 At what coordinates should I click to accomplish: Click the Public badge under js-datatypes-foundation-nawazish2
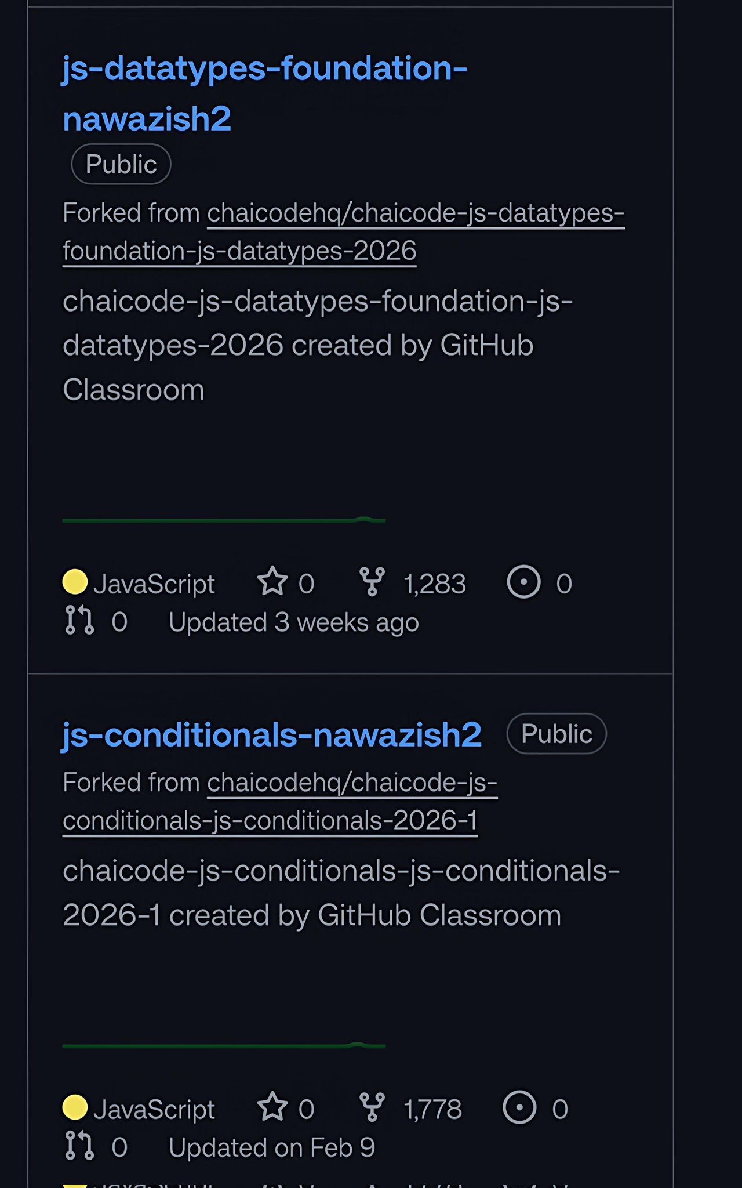[x=121, y=164]
